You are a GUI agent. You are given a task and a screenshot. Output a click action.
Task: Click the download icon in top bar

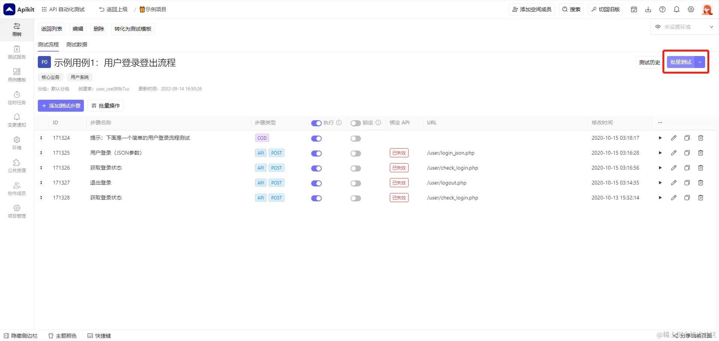[648, 9]
